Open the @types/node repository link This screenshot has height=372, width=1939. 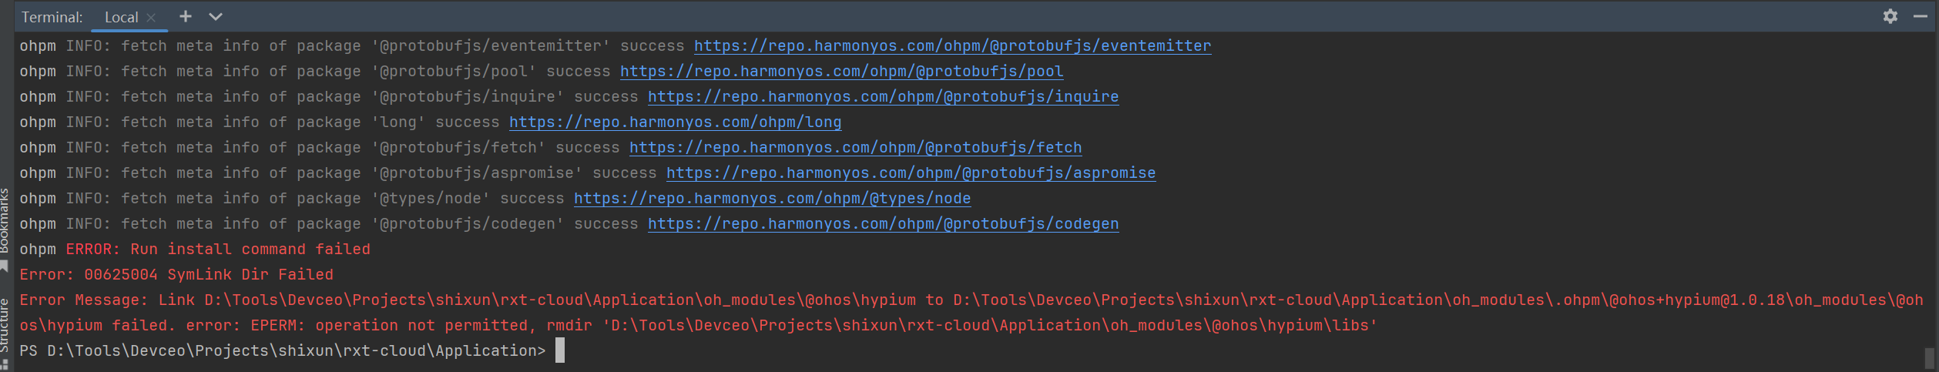pos(772,199)
